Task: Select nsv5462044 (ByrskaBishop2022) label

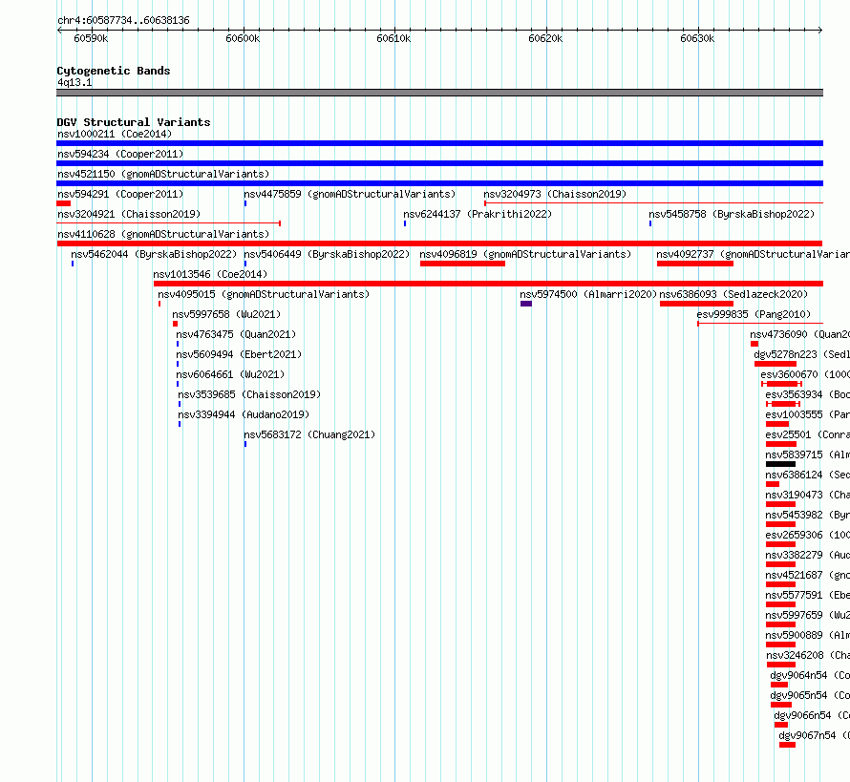Action: click(154, 254)
